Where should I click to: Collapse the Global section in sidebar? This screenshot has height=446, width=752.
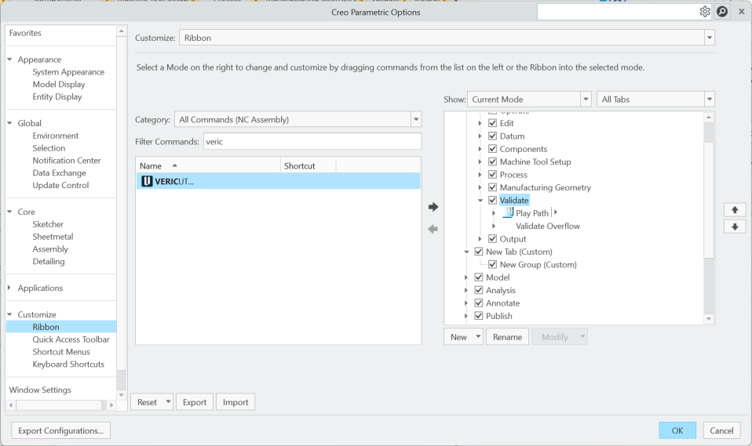[x=9, y=123]
